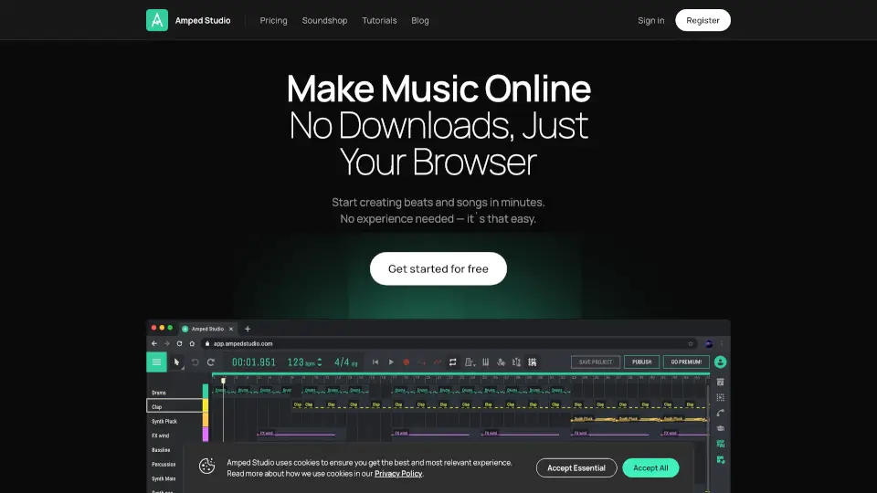
Task: Toggle the red record button
Action: pyautogui.click(x=407, y=362)
